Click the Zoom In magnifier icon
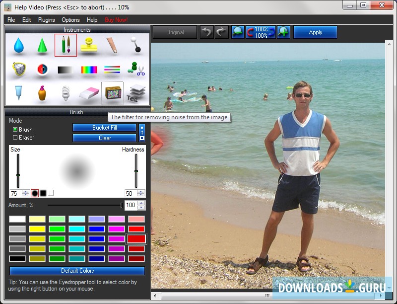The height and width of the screenshot is (304, 397). click(283, 32)
